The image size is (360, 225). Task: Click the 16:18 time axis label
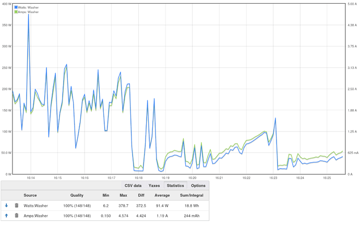click(x=138, y=178)
